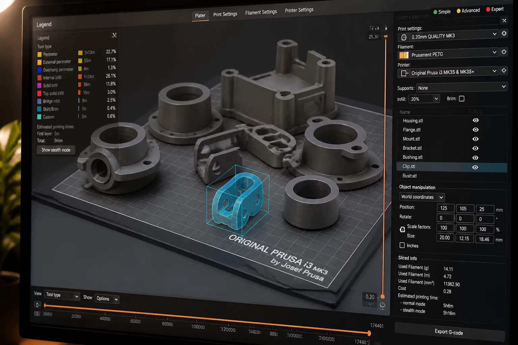Enable the Brim checkbox

(462, 99)
